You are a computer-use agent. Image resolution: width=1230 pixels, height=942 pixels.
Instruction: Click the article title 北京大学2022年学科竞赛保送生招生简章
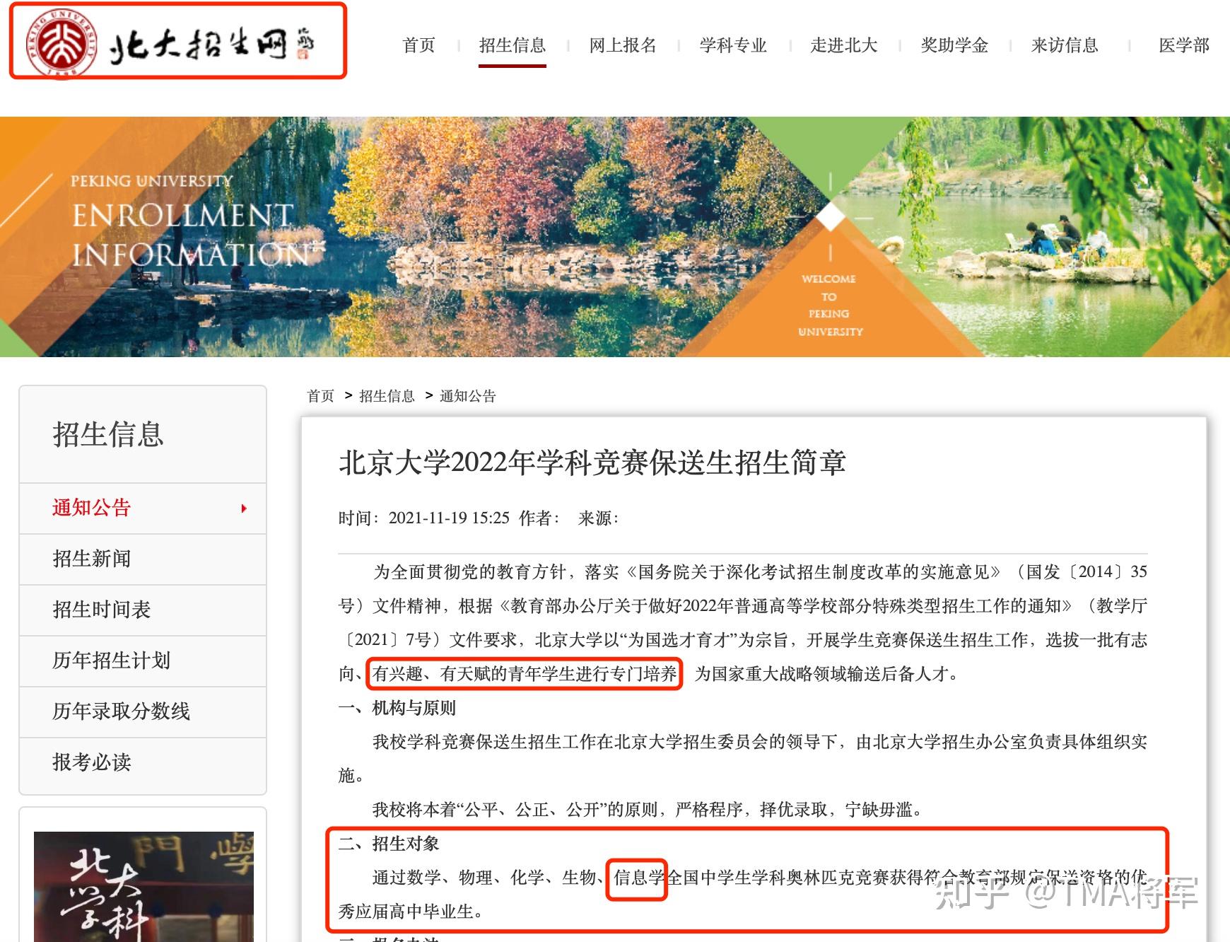pos(592,463)
